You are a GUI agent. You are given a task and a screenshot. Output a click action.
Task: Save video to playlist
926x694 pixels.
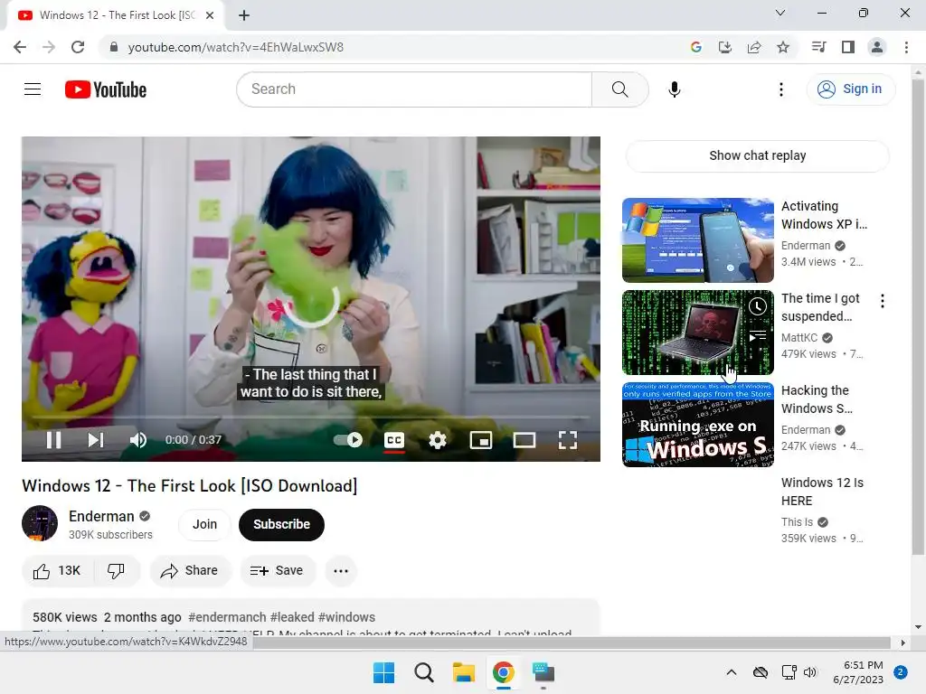pyautogui.click(x=277, y=571)
